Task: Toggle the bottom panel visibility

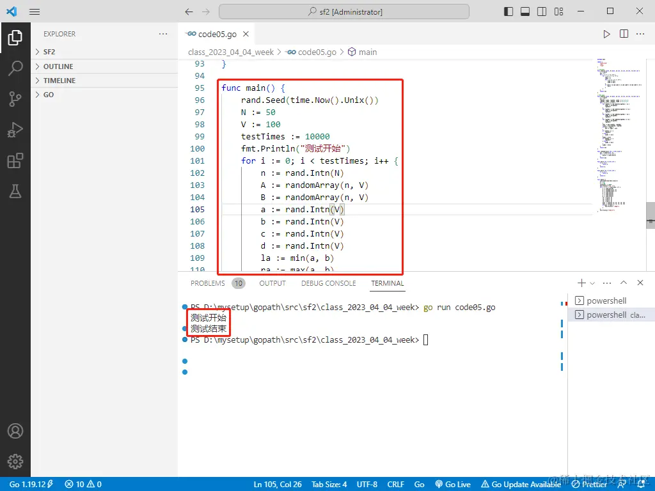Action: (525, 12)
